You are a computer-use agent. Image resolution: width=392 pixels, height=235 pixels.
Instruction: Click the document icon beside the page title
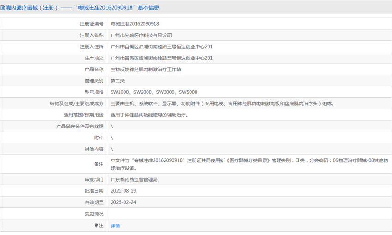click(3, 7)
